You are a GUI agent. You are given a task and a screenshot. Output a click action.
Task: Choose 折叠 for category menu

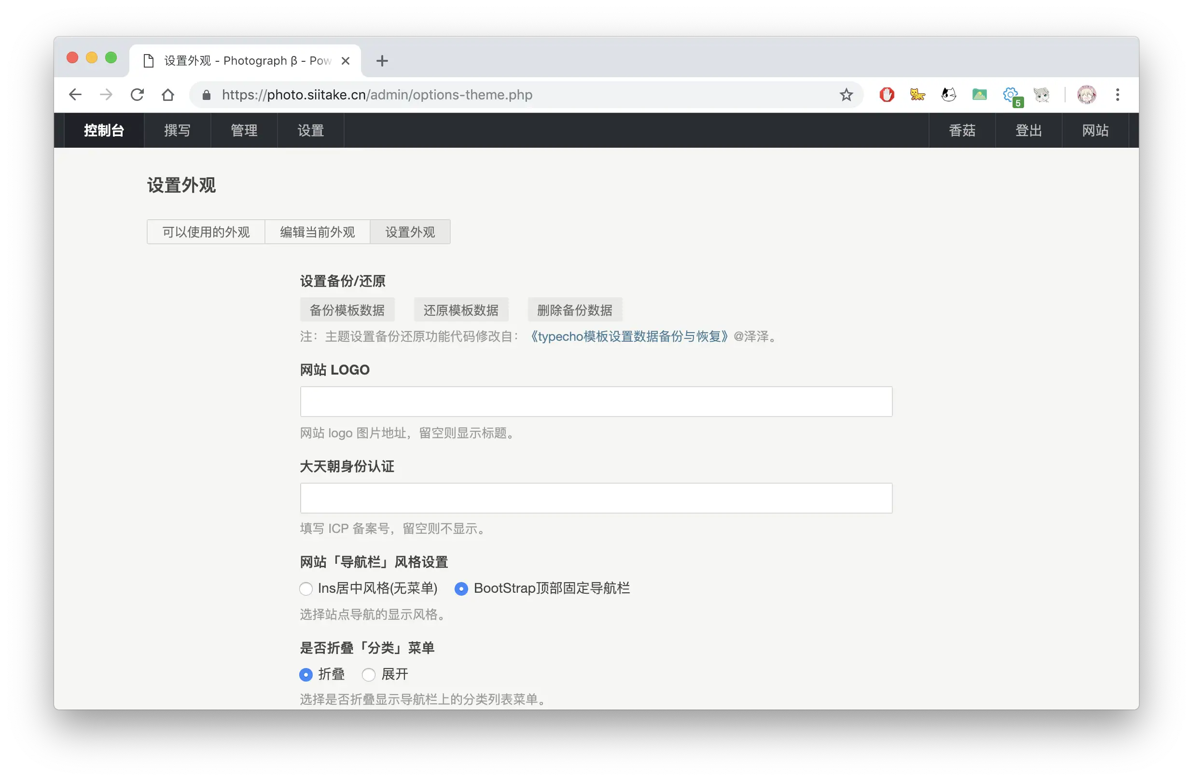point(306,675)
